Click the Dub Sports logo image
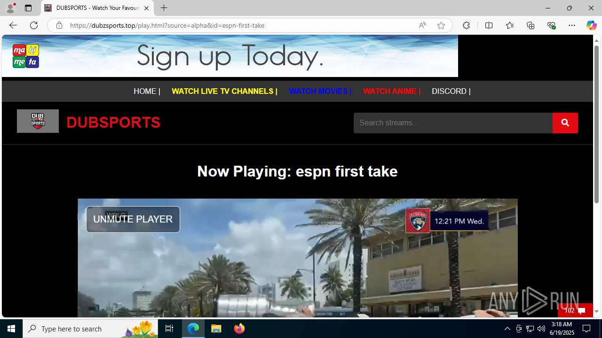This screenshot has height=338, width=602. click(x=38, y=121)
